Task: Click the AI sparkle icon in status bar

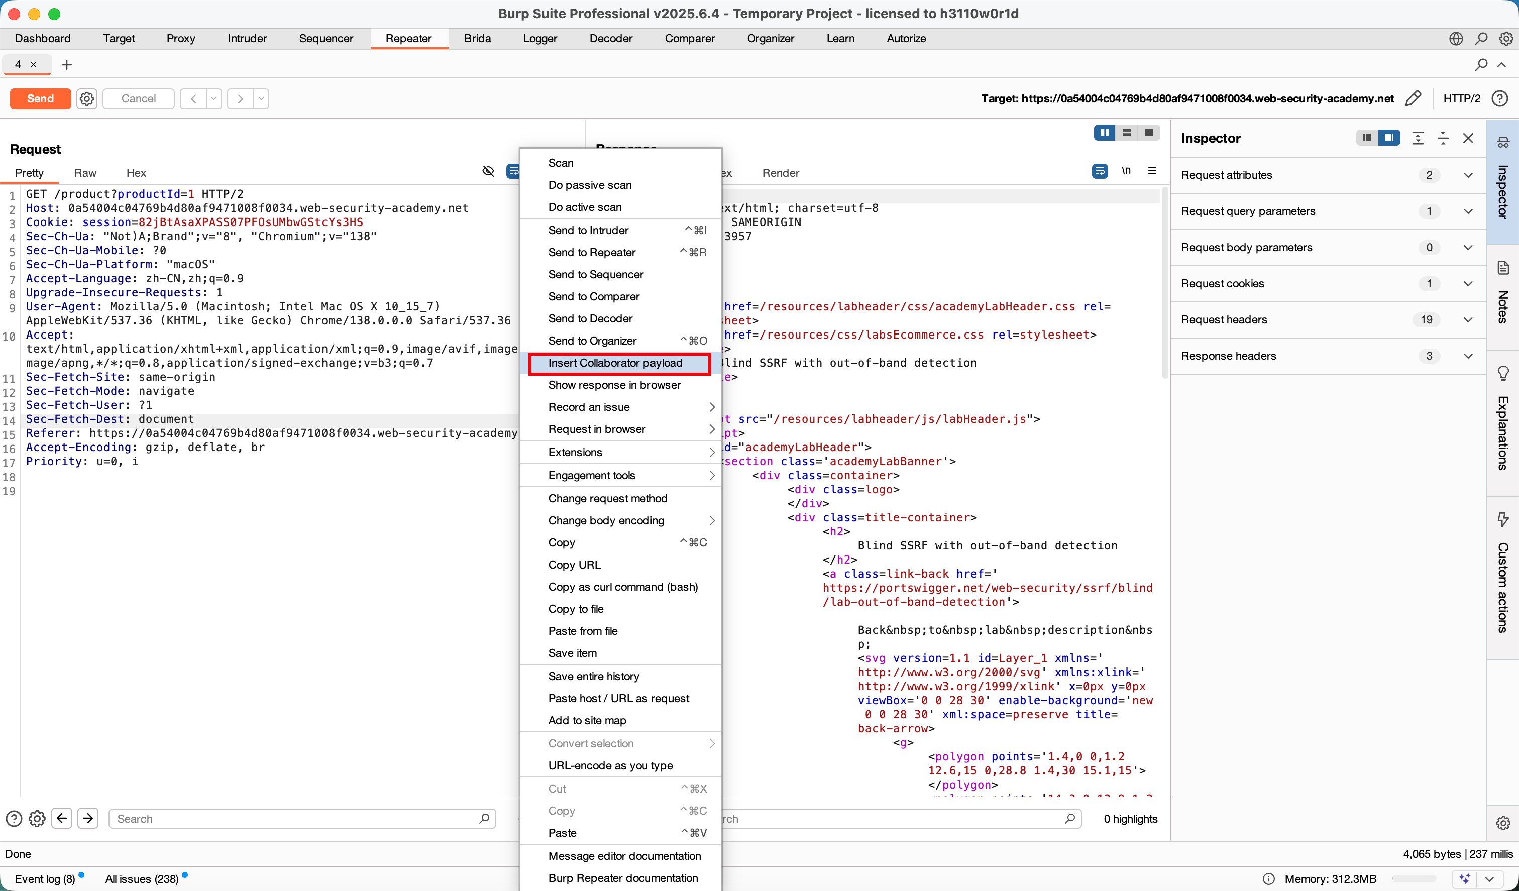Action: click(x=1464, y=878)
